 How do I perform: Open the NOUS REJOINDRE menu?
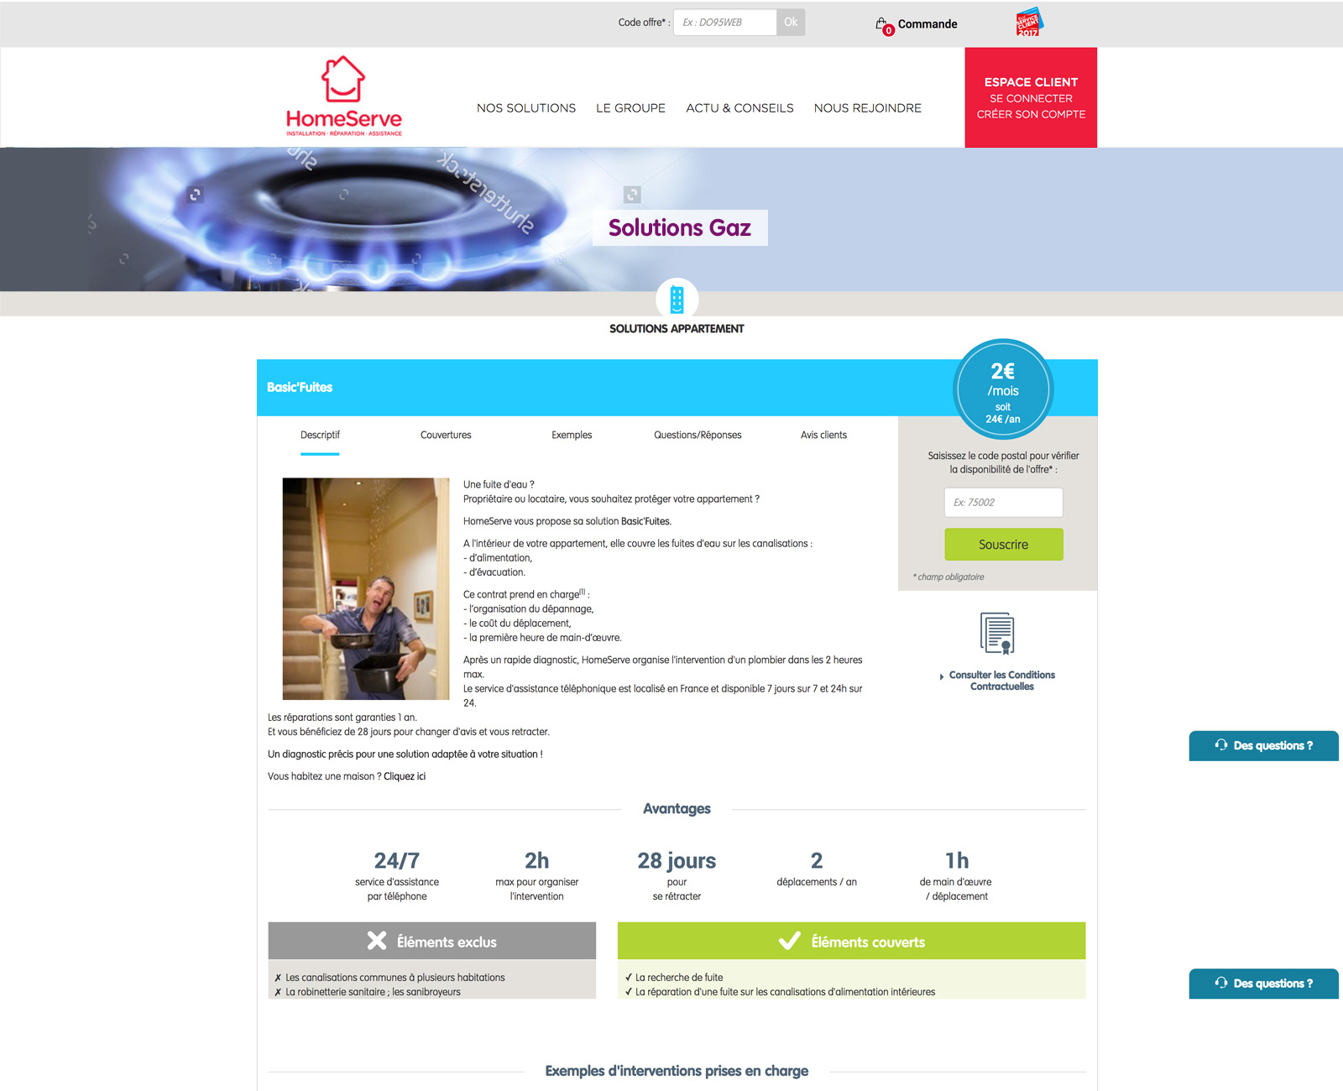click(867, 108)
